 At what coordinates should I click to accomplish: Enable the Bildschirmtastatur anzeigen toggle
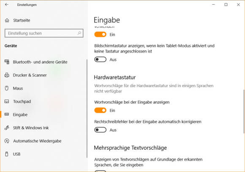[100, 60]
